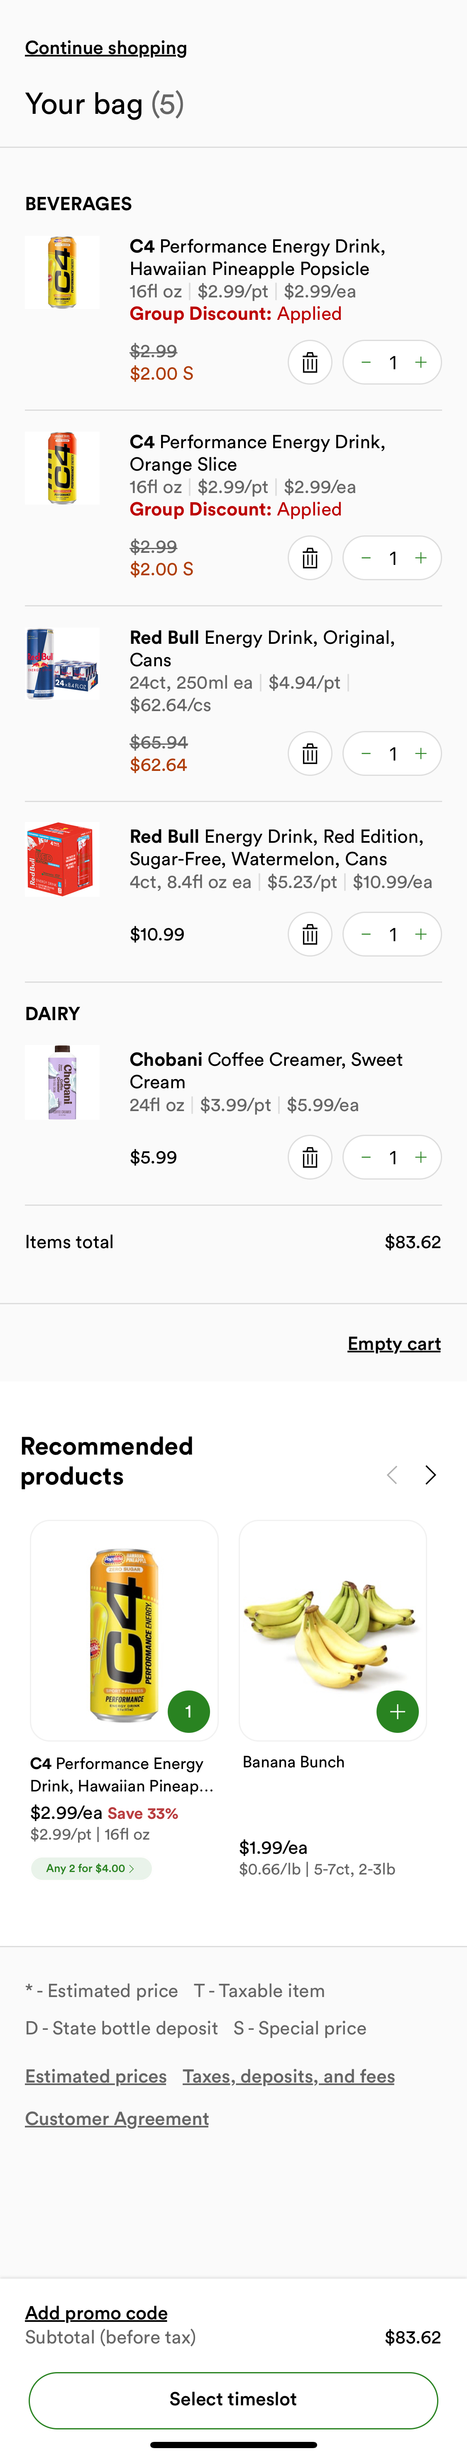
Task: Trash the Red Bull Original 24-pack
Action: point(310,753)
